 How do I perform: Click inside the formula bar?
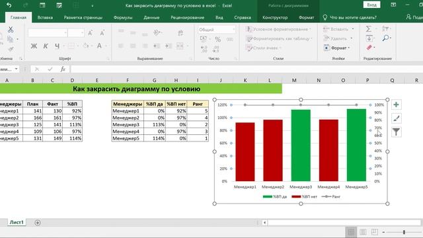click(247, 69)
